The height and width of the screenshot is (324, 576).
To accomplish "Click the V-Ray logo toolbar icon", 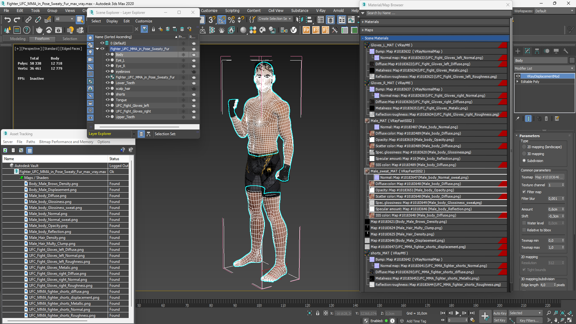I will tap(294, 30).
